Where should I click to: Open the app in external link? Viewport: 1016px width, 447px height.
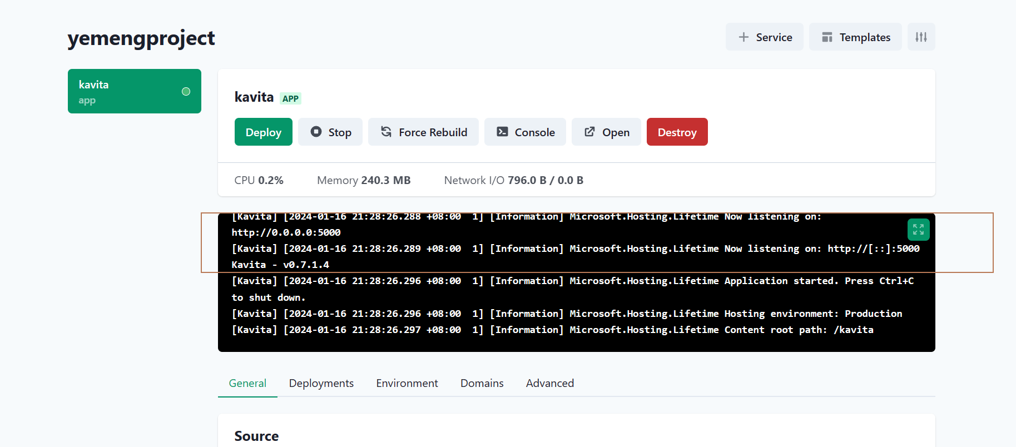coord(606,132)
